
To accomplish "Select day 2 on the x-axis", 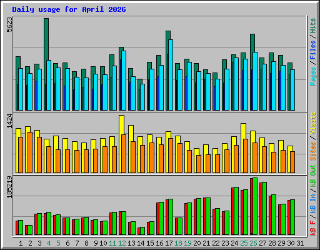I will click(30, 243).
